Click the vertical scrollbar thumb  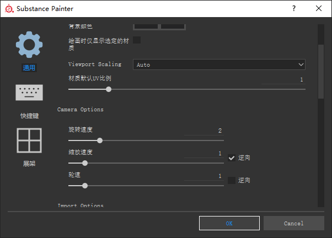coord(321,72)
